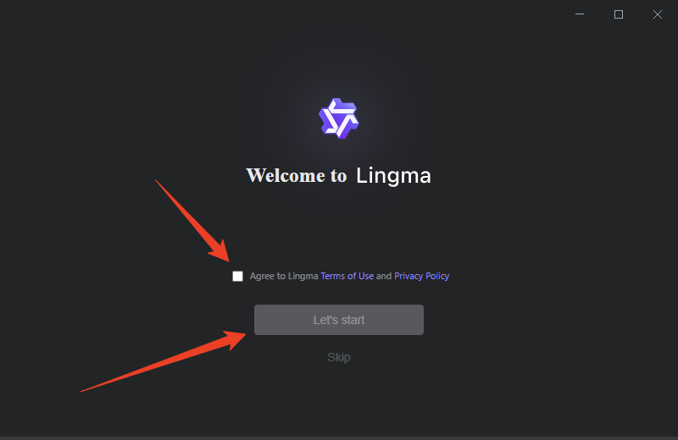
Task: Close the Lingma welcome window
Action: pyautogui.click(x=658, y=14)
